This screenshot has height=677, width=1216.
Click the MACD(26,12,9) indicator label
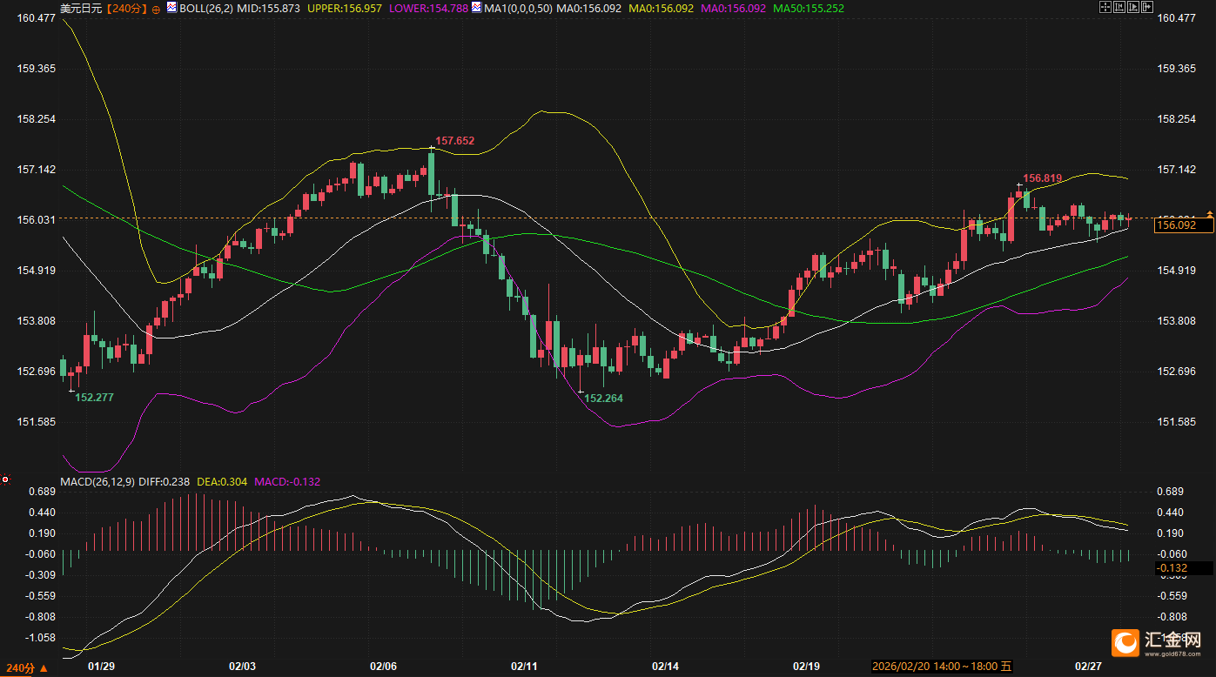click(97, 480)
